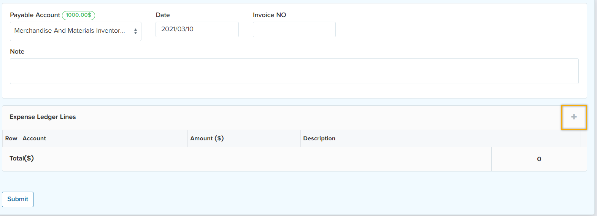597x216 pixels.
Task: Click inside the Note text area
Action: click(x=294, y=71)
